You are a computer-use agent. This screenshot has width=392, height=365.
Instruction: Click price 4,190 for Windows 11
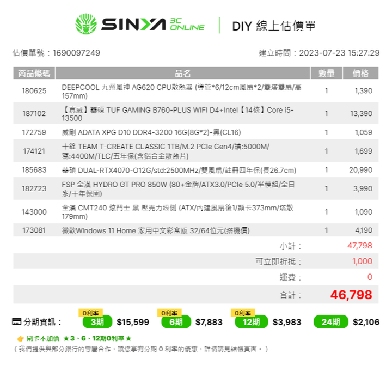(364, 230)
